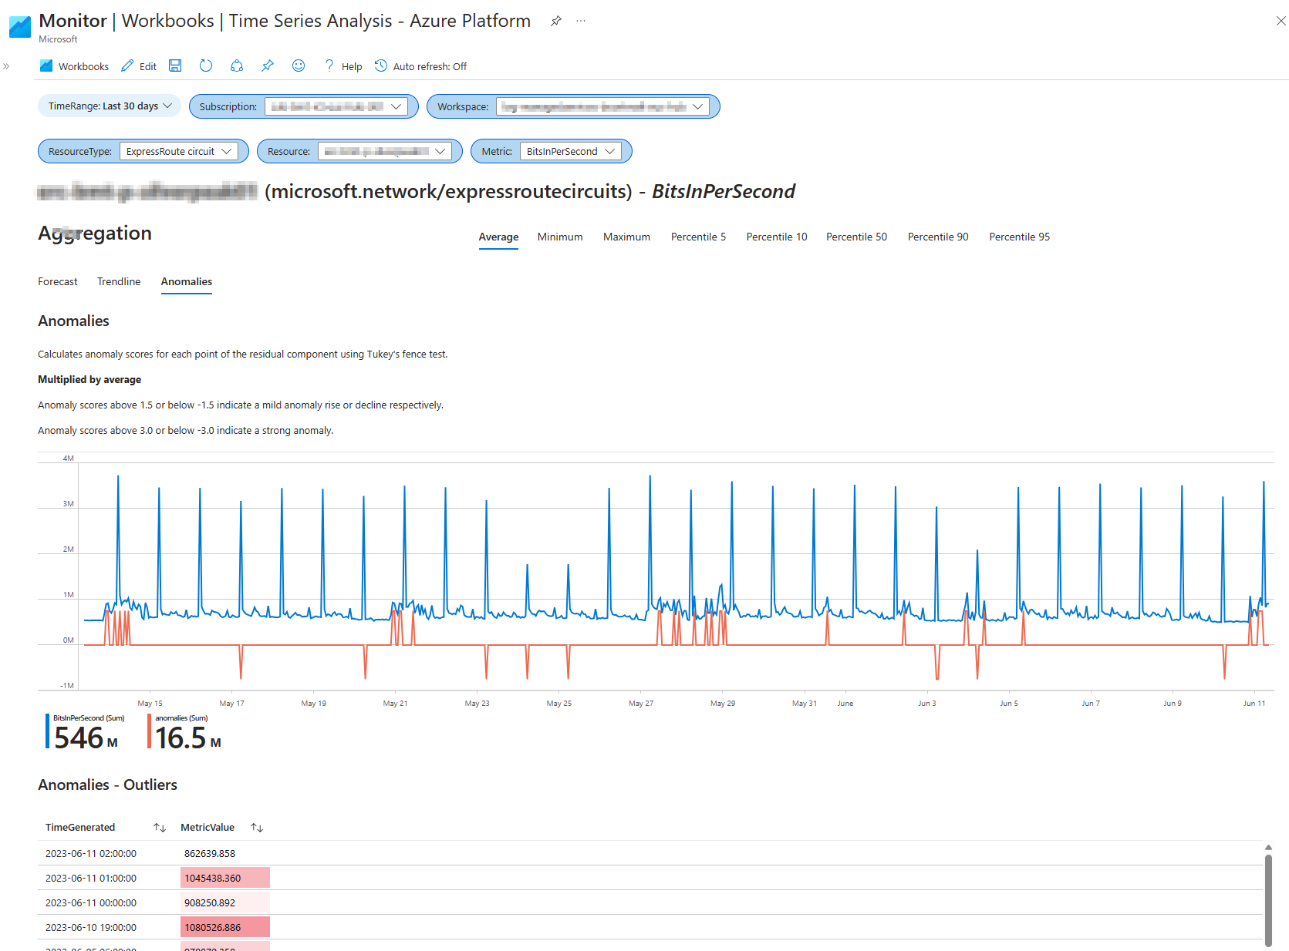
Task: Click the Edit button text
Action: [148, 66]
